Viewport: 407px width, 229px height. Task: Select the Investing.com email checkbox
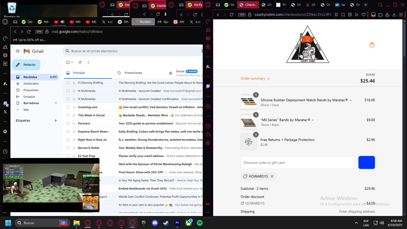tap(68, 107)
